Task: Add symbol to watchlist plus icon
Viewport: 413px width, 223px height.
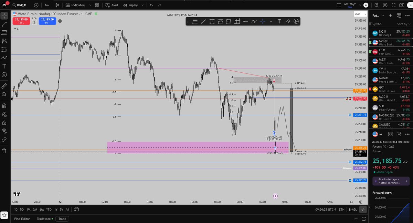Action: (390, 16)
